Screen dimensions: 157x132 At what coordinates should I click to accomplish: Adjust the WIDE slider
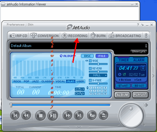point(98,64)
